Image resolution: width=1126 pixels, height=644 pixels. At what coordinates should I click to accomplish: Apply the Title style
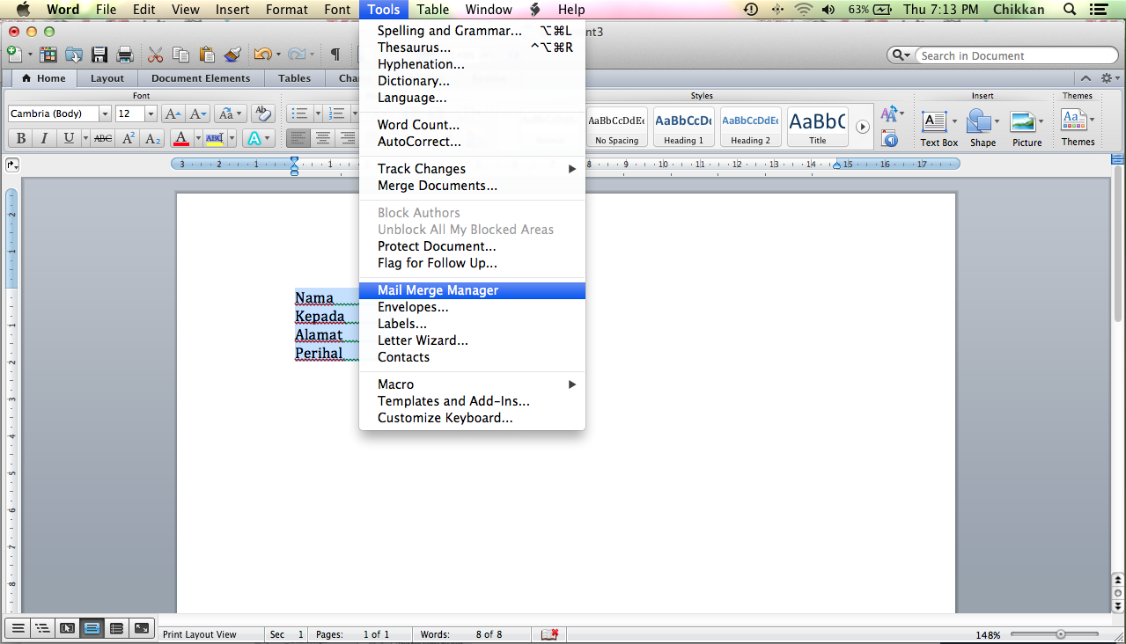point(816,126)
